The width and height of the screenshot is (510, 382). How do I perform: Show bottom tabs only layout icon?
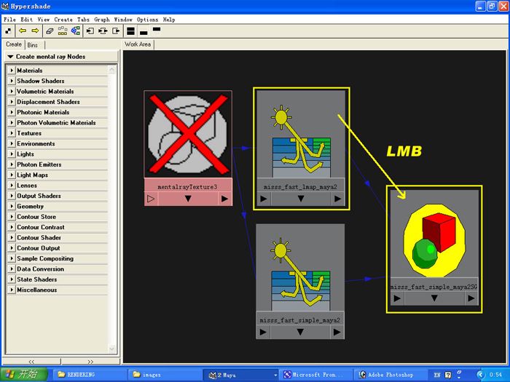click(144, 31)
